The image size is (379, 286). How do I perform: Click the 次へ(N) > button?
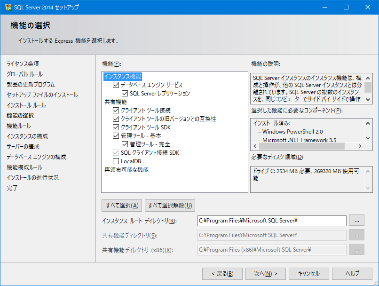click(x=266, y=274)
